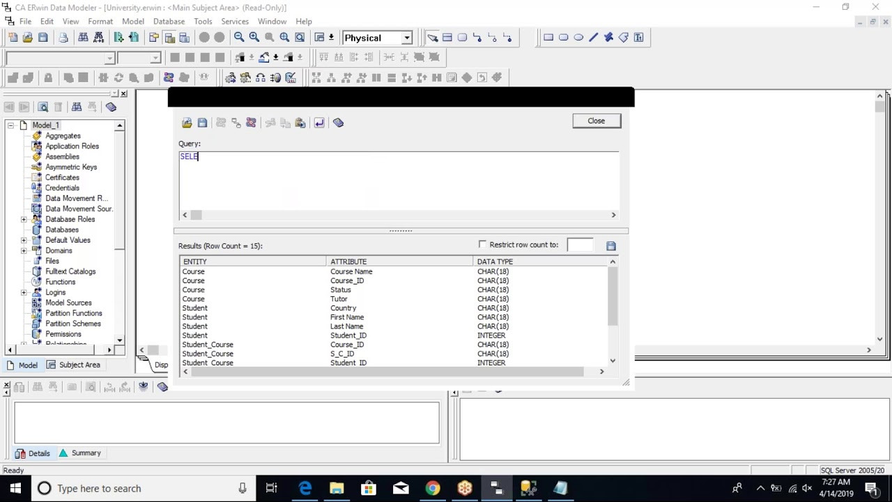Collapse the Model_1 root node
Viewport: 892px width, 502px height.
[x=10, y=125]
